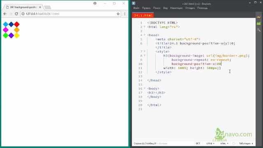Click background-repeat: no-repeat code line
263x148 pixels.
(201, 60)
